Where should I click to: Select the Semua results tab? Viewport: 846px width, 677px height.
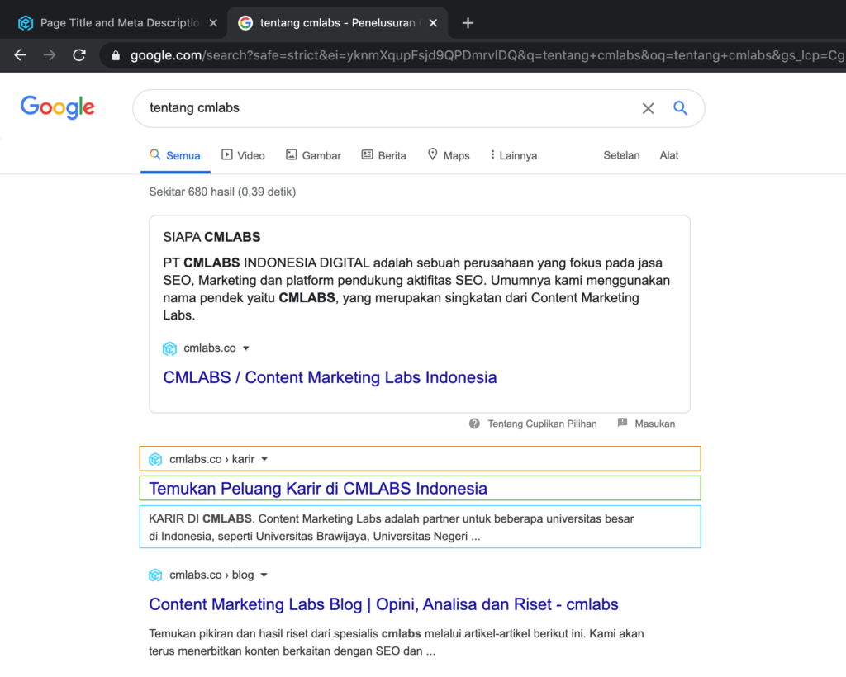click(175, 156)
